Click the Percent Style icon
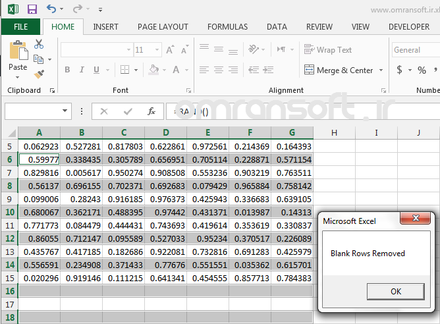This screenshot has height=324, width=440. pyautogui.click(x=422, y=70)
